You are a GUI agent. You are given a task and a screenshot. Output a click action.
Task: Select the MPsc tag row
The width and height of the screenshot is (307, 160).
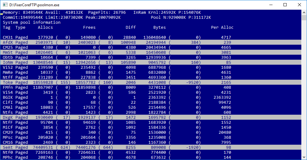pyautogui.click(x=151, y=137)
